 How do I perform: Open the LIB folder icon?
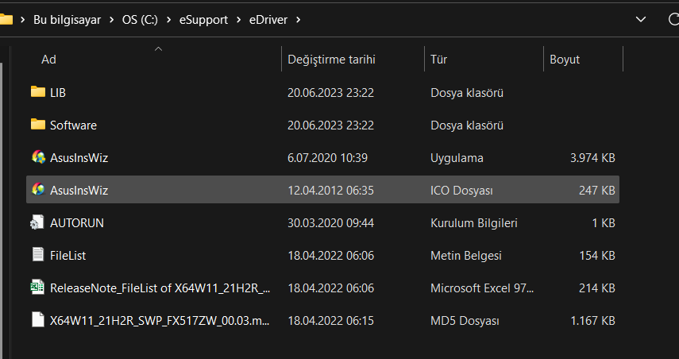coord(38,92)
